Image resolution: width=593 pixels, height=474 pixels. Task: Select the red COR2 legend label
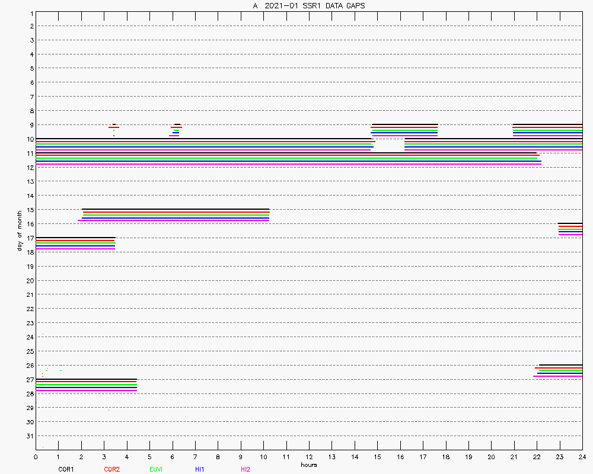[111, 469]
